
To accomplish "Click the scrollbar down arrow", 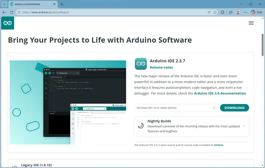I will point(262,165).
